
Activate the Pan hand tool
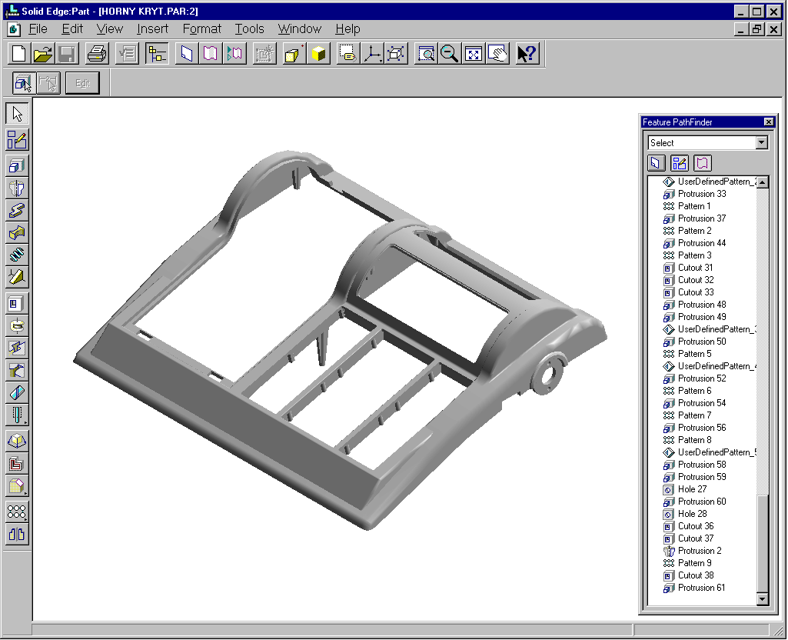[x=497, y=54]
